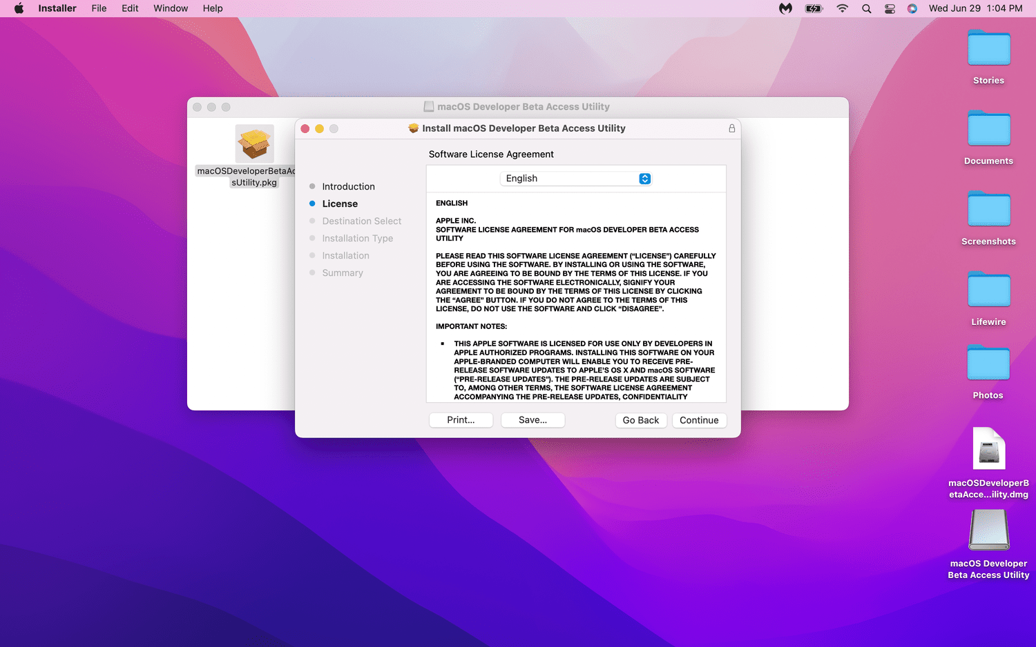Image resolution: width=1036 pixels, height=647 pixels.
Task: Click the package icon in installer title
Action: (x=414, y=128)
